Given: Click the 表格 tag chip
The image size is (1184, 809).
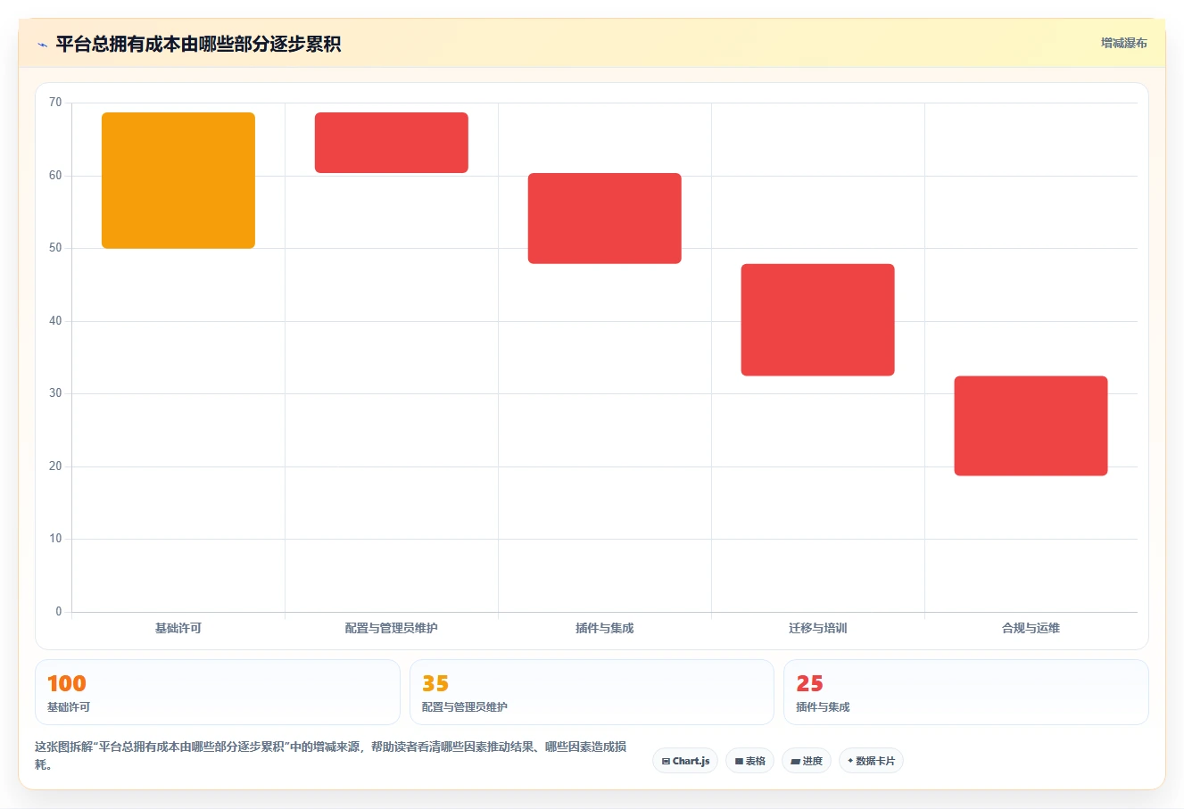Looking at the screenshot, I should [749, 761].
